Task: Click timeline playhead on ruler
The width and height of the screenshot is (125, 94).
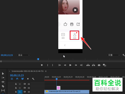Action: (56, 79)
